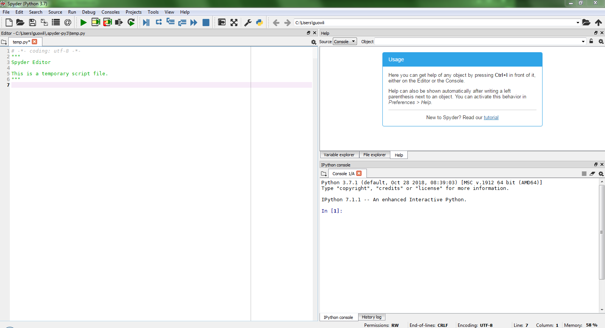Image resolution: width=605 pixels, height=328 pixels.
Task: Open the Edit menu
Action: [19, 12]
